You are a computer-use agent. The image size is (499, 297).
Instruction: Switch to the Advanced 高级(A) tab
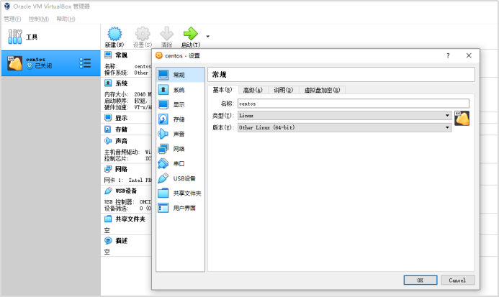click(253, 91)
